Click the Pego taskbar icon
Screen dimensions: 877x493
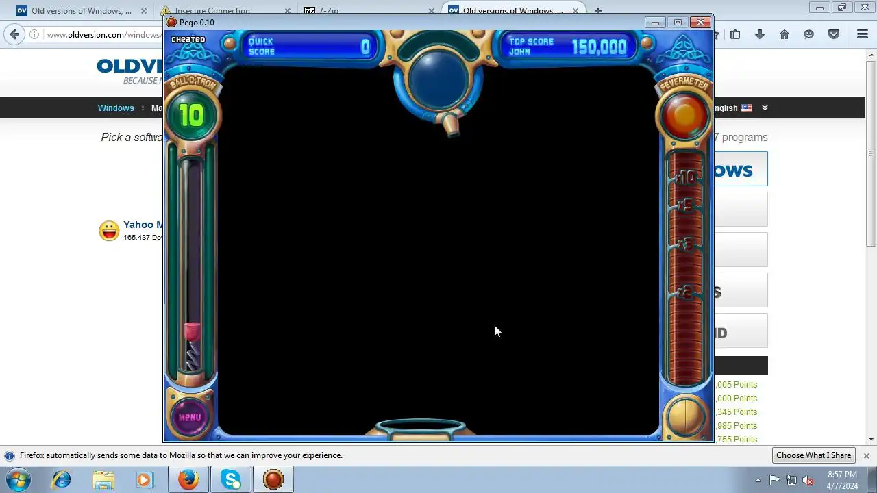pos(273,479)
